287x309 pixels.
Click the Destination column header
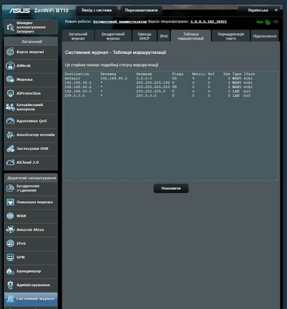(x=77, y=74)
